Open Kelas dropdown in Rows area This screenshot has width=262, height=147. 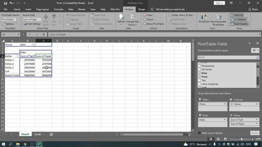225,120
